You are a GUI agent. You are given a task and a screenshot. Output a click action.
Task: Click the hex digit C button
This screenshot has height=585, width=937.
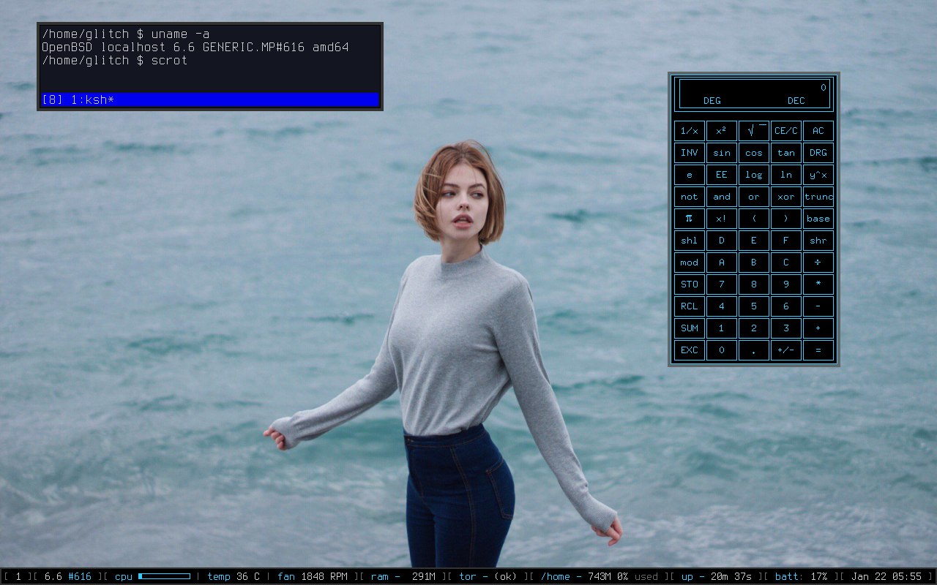tap(786, 263)
